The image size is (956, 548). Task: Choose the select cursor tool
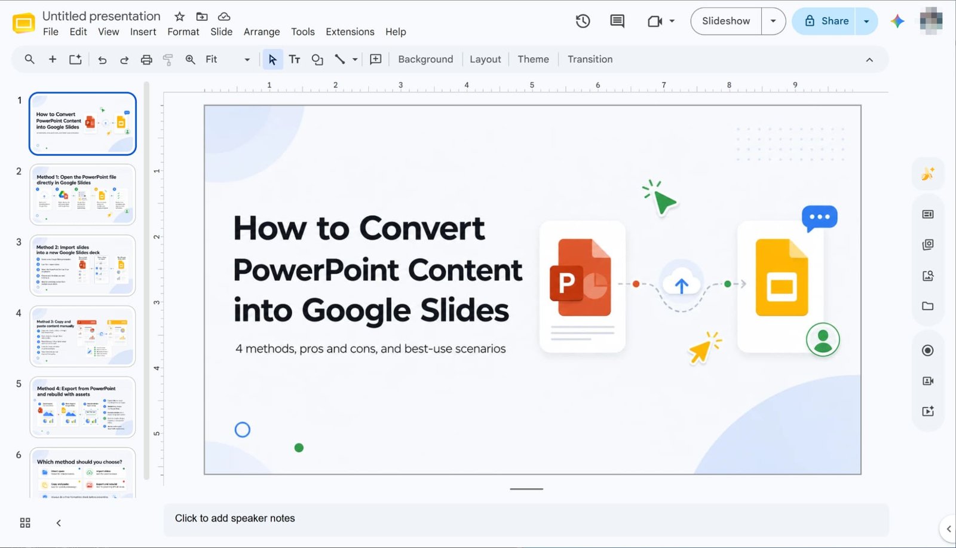[x=272, y=59]
